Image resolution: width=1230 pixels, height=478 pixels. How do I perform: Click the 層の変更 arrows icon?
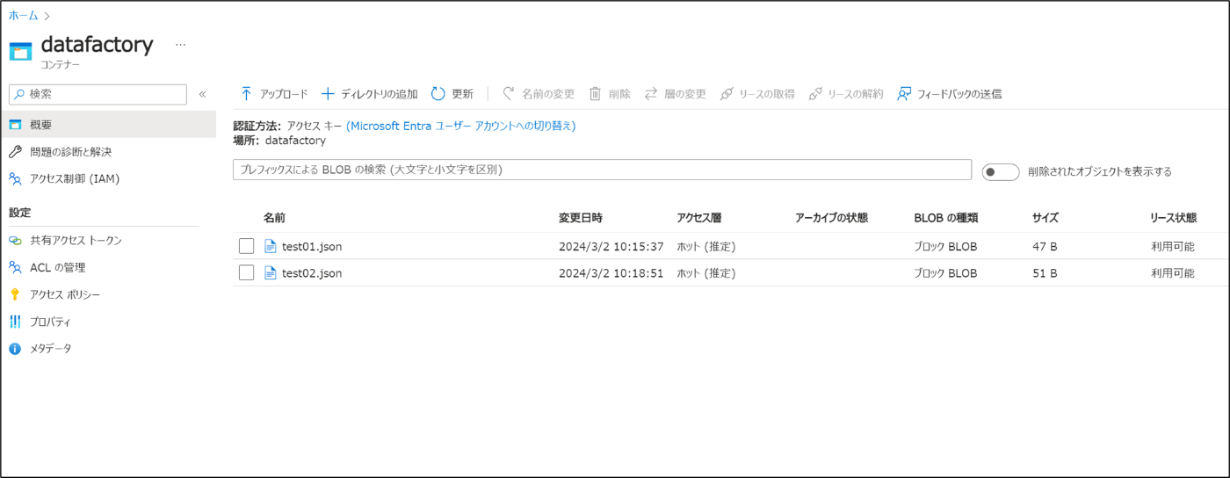tap(651, 94)
